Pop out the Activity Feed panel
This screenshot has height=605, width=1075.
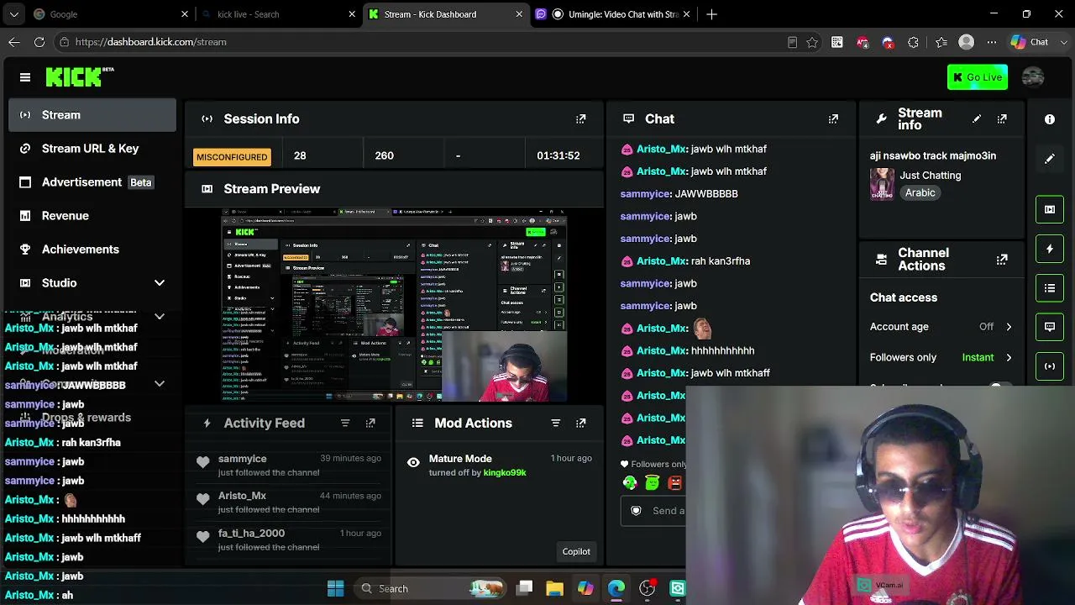click(x=370, y=423)
